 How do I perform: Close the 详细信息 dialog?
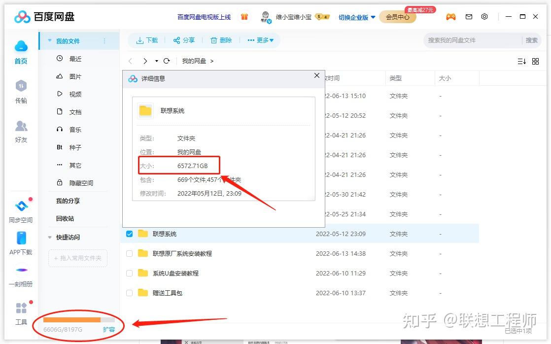[316, 75]
